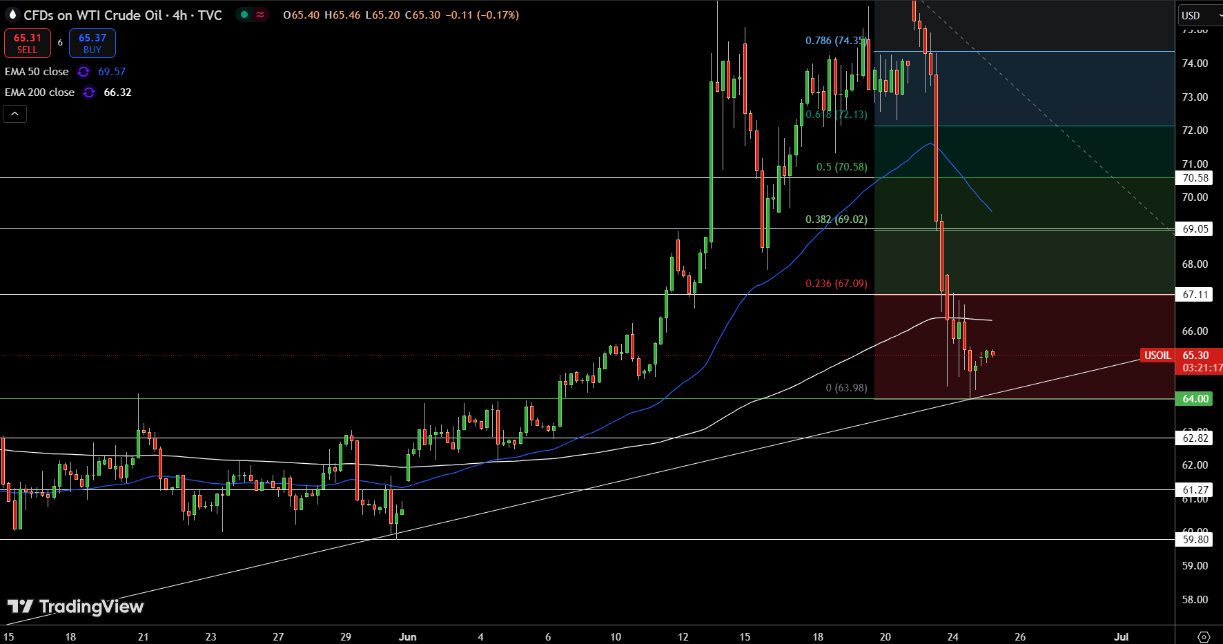Click EMA 50 value 69.57

coord(112,72)
